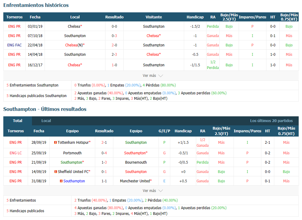
Task: Click the red card icon beside Tottenham Hotspur
Action: [x=55, y=143]
